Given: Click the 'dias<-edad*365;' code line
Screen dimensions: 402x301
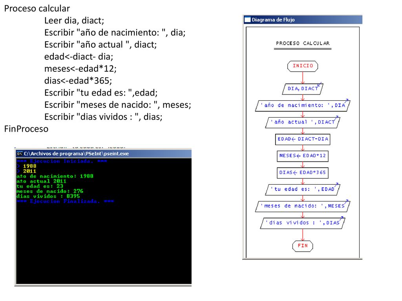Looking at the screenshot, I should point(78,81).
